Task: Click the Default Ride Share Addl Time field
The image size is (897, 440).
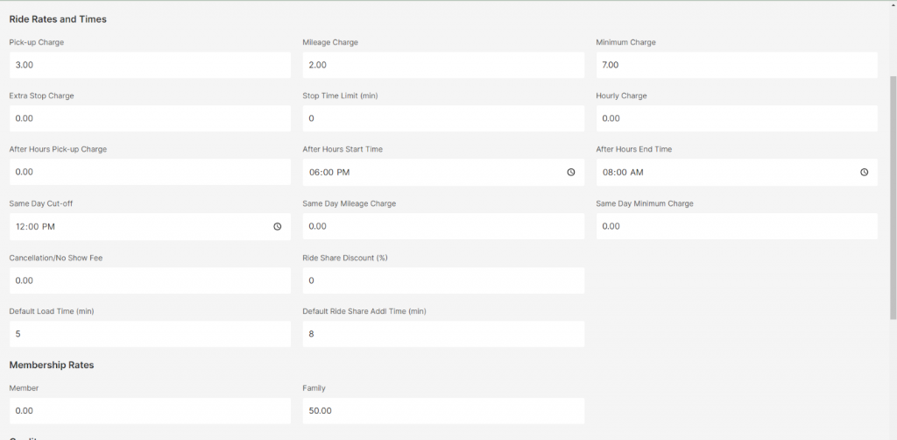Action: [443, 334]
